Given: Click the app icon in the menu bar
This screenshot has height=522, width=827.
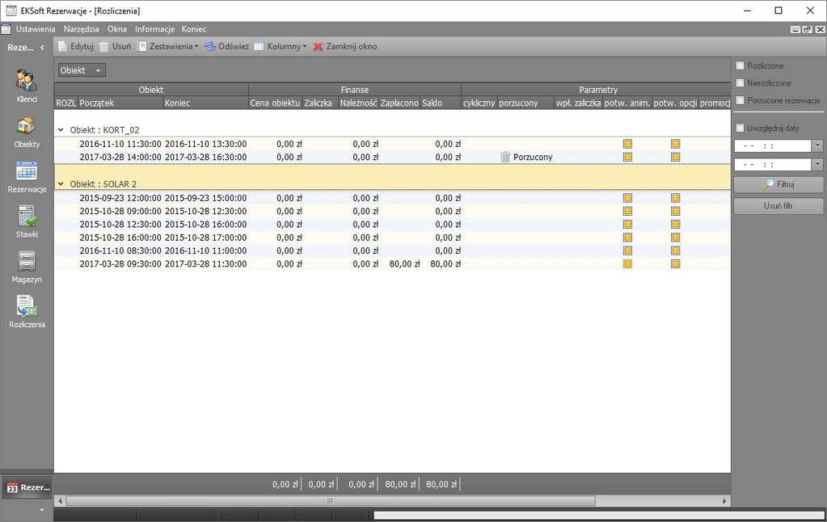Looking at the screenshot, I should point(6,29).
